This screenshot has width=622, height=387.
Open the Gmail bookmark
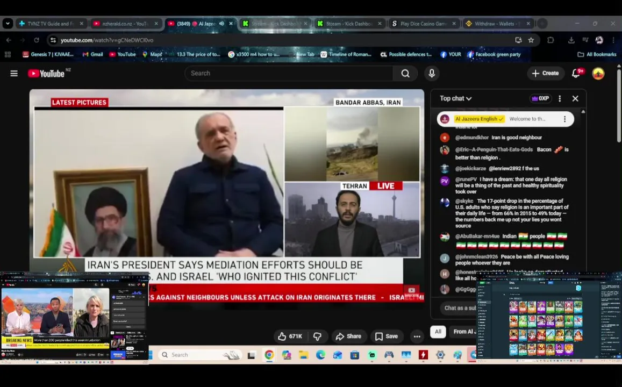[92, 54]
